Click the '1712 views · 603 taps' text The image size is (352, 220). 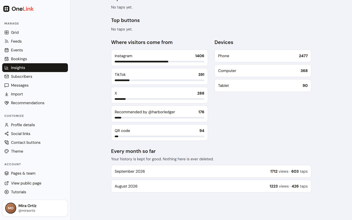coord(289,171)
